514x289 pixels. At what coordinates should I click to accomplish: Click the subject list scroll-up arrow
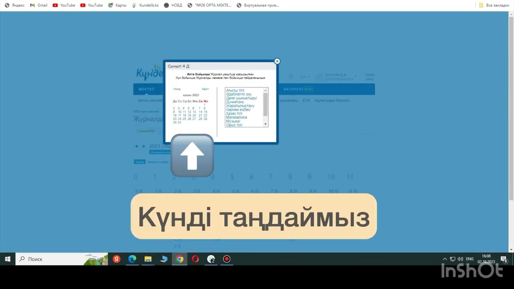(265, 90)
